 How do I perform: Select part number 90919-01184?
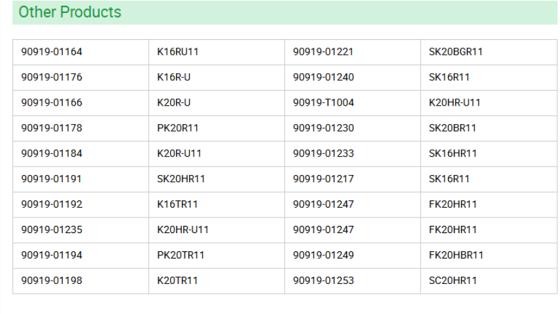coord(52,154)
